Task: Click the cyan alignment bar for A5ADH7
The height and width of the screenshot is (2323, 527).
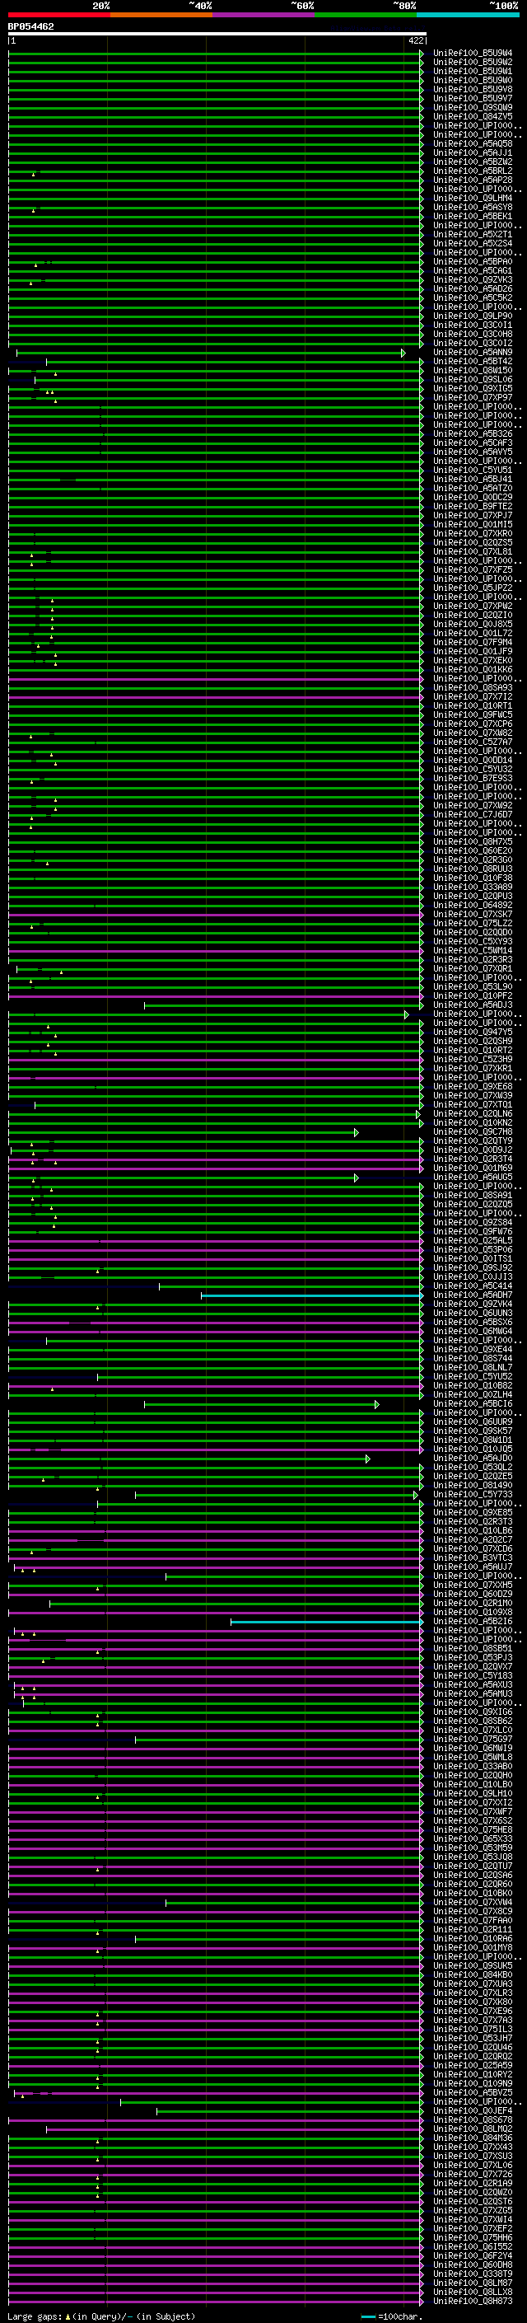Action: (312, 1296)
